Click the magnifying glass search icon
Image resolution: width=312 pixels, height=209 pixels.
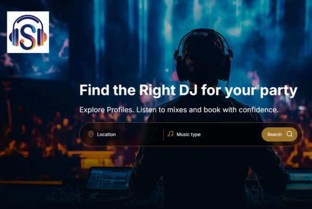pyautogui.click(x=290, y=134)
